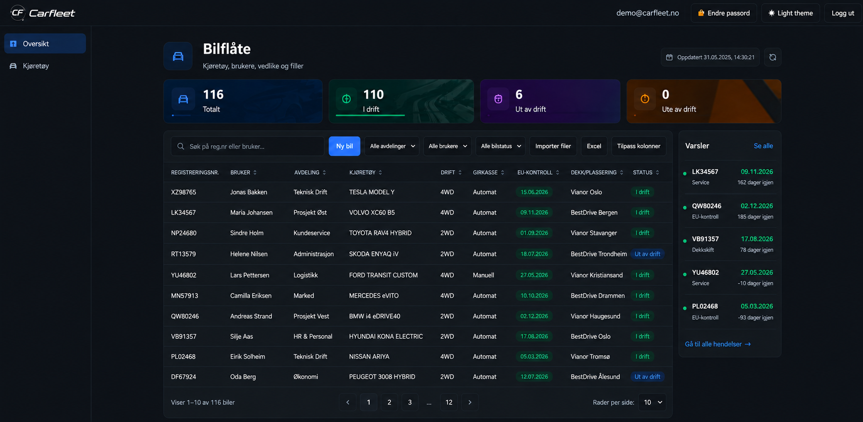Click the Ny bil button
863x422 pixels.
tap(344, 146)
